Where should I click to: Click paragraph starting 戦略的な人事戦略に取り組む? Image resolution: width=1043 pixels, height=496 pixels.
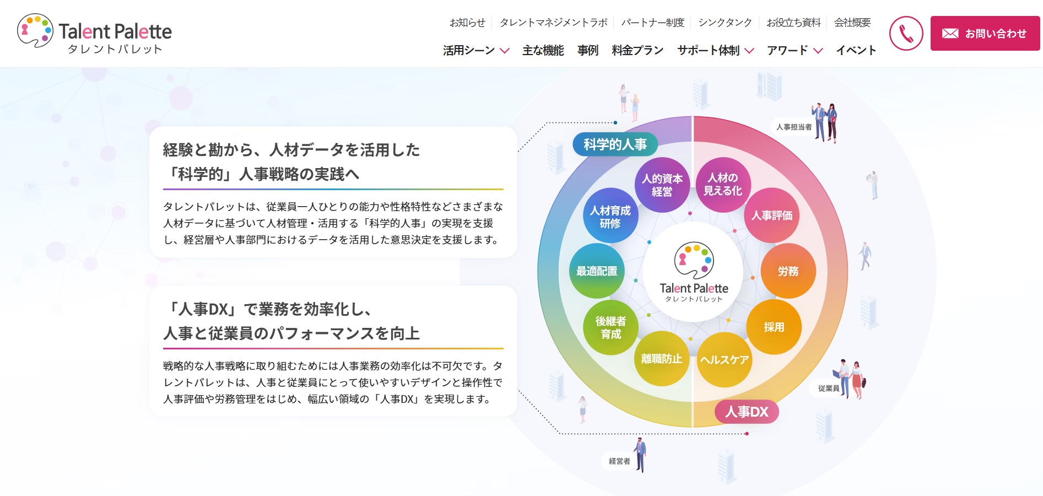click(333, 382)
